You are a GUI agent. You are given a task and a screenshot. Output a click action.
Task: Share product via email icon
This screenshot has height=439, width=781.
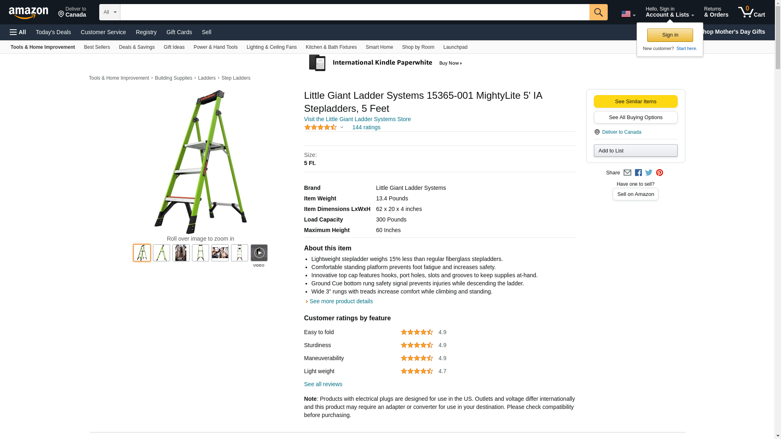[x=627, y=173]
